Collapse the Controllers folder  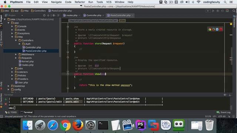pos(16,40)
